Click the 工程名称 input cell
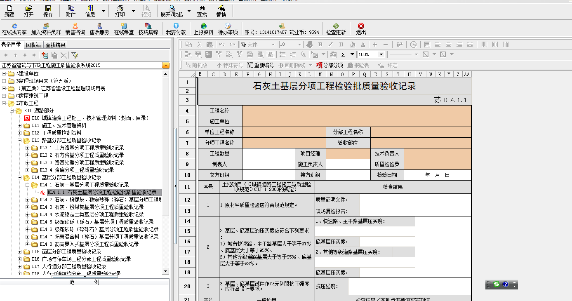The width and height of the screenshot is (572, 301). point(356,111)
